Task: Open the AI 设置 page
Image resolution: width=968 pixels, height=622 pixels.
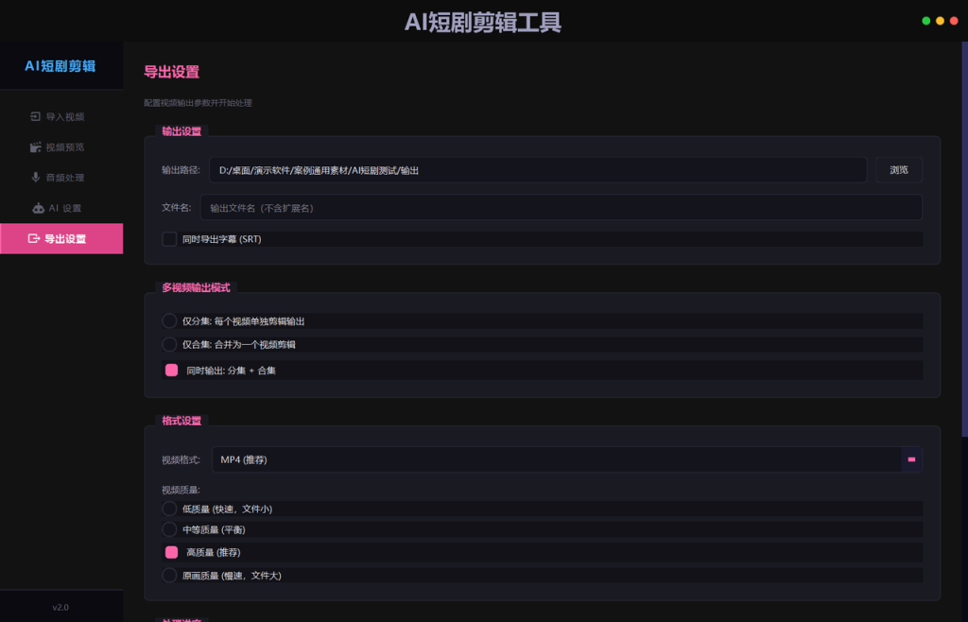Action: pos(61,208)
